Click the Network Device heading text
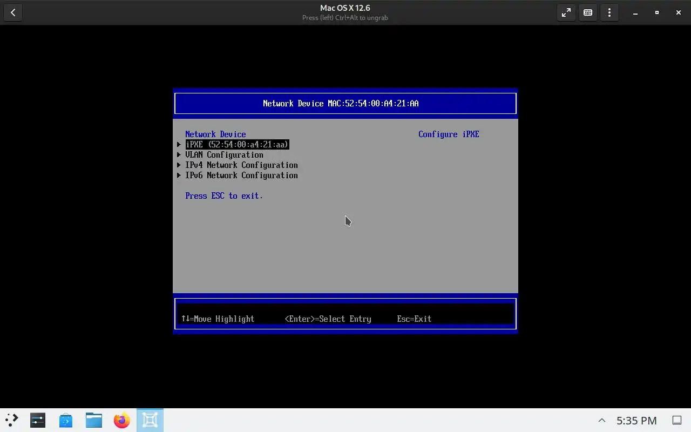691x432 pixels. point(215,134)
